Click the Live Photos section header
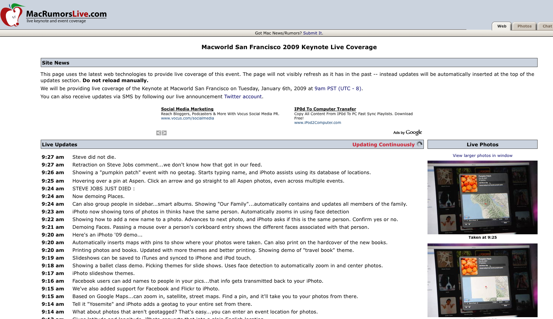This screenshot has width=553, height=319. point(483,144)
